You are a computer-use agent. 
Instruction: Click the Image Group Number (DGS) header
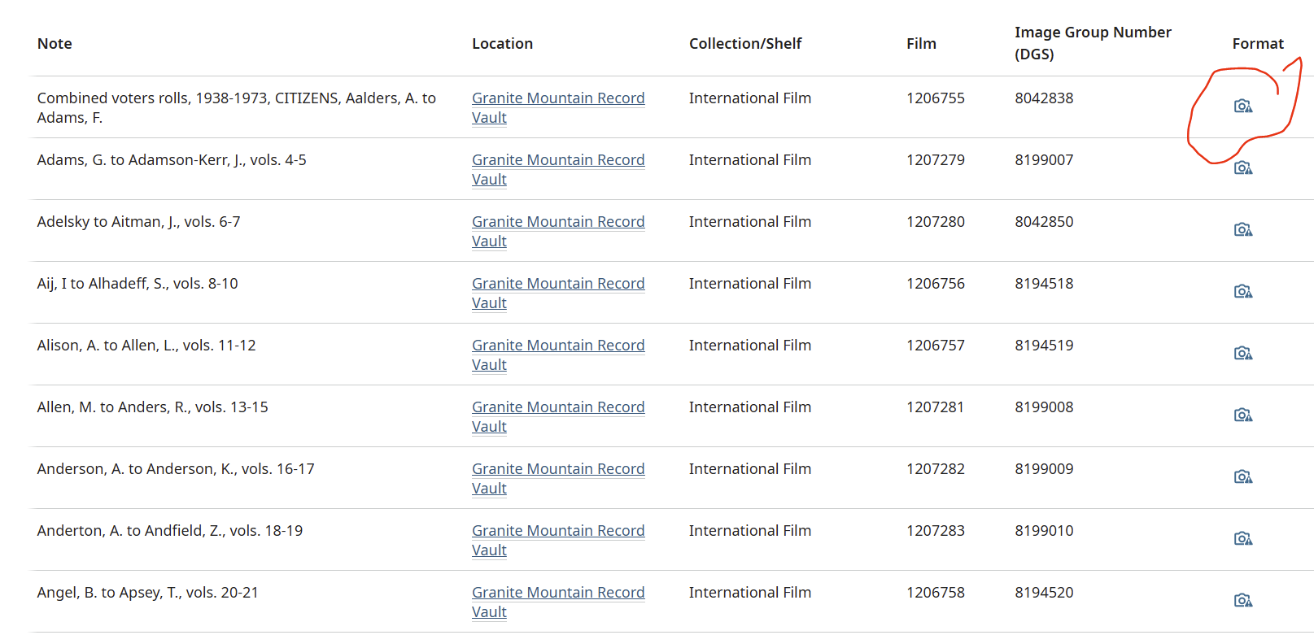pyautogui.click(x=1092, y=43)
